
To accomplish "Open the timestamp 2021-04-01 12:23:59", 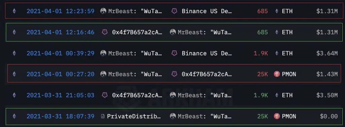I will [61, 11].
